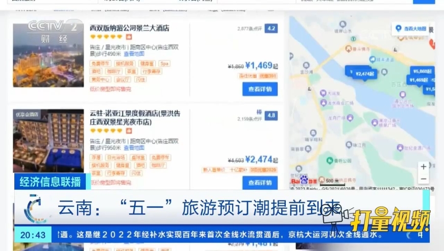Click 低价房型即将售完 notice of second hotel
This screenshot has height=251, width=444.
[x=110, y=183]
